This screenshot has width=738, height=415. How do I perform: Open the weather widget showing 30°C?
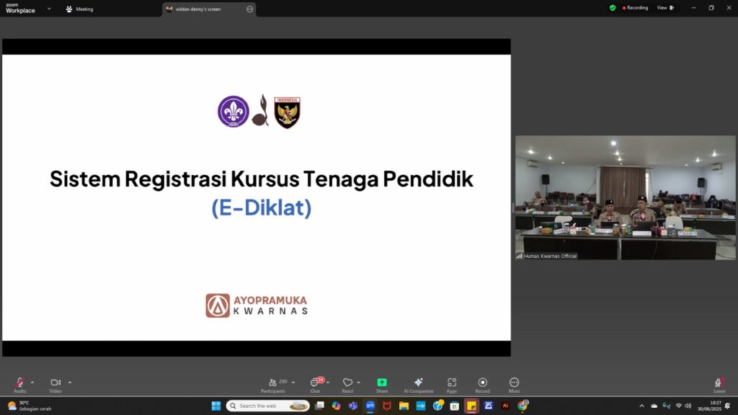[x=29, y=406]
